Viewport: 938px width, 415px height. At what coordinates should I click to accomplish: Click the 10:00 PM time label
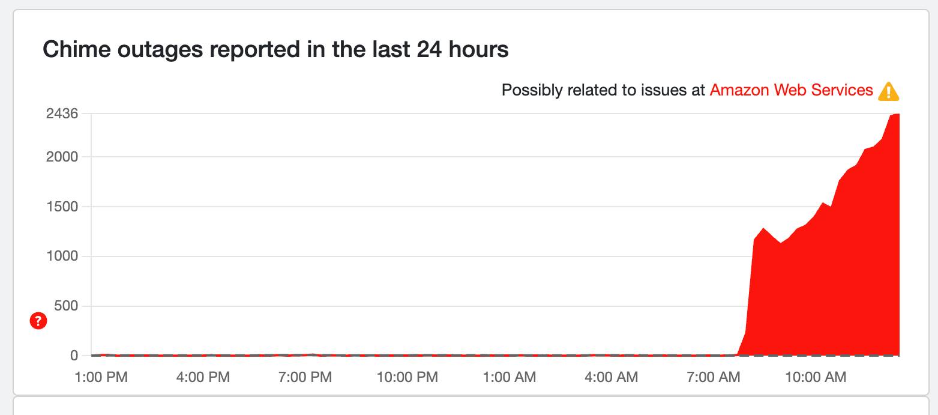coord(407,377)
